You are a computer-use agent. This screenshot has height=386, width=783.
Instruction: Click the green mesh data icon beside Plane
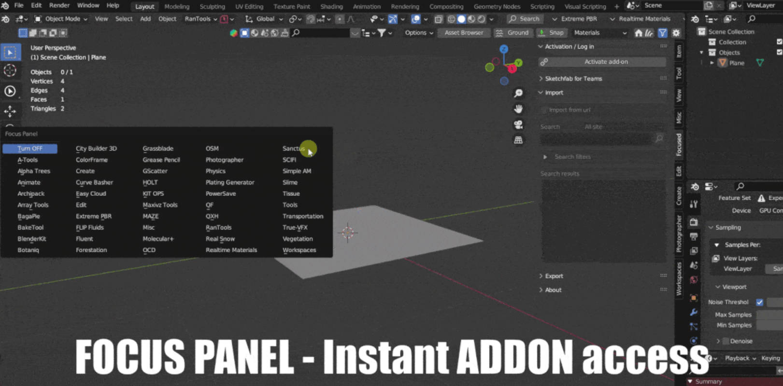coord(760,63)
